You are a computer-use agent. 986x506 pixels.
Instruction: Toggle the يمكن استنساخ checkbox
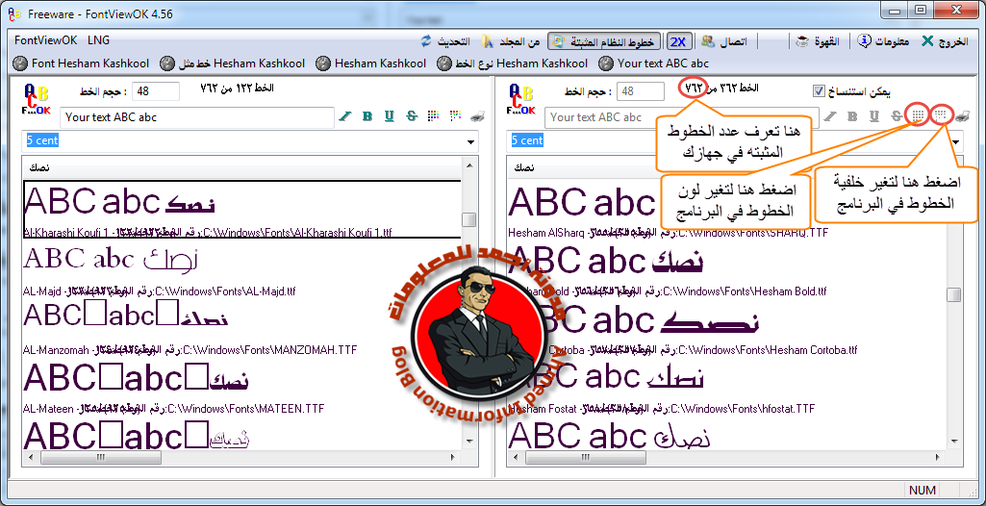(818, 91)
